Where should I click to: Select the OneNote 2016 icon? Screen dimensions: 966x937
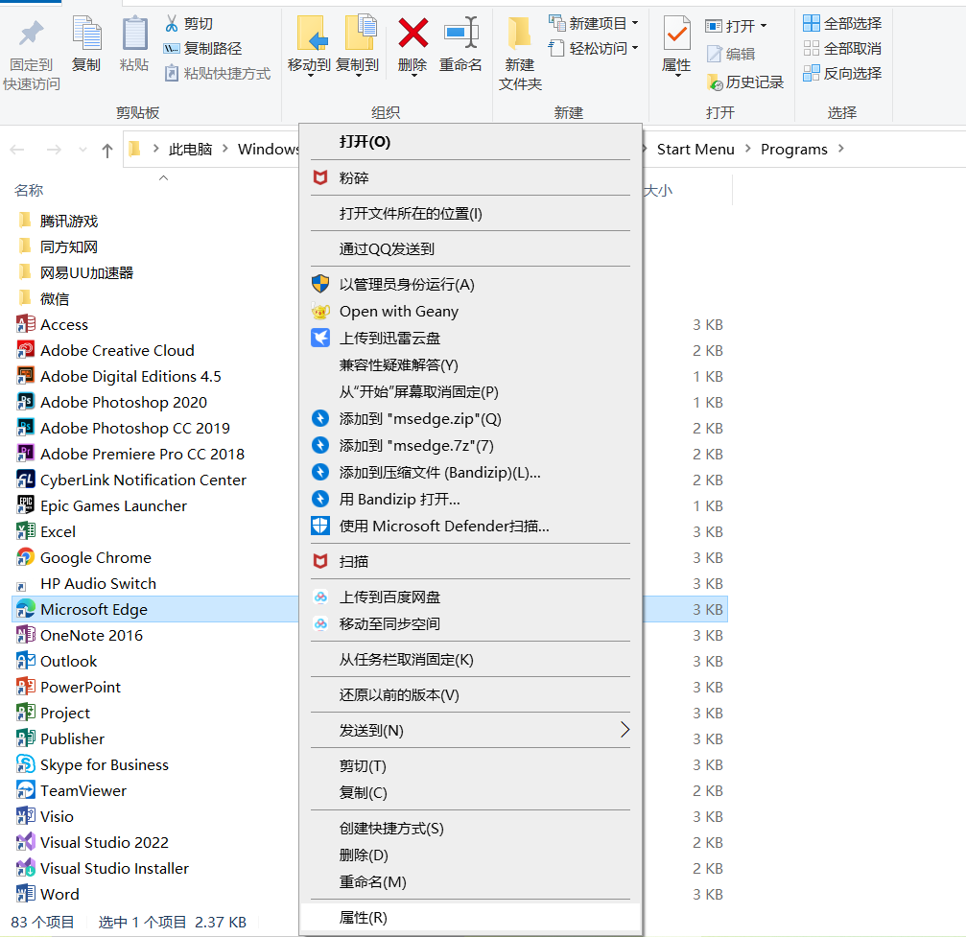point(26,635)
